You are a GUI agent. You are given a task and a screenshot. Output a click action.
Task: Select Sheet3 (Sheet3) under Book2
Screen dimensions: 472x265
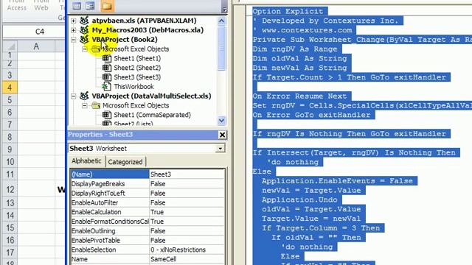tap(137, 77)
